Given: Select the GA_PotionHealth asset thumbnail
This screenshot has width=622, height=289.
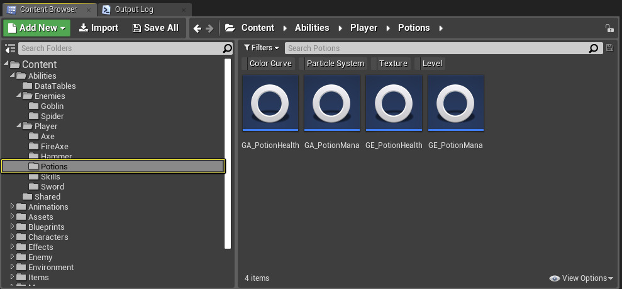Looking at the screenshot, I should [x=270, y=103].
